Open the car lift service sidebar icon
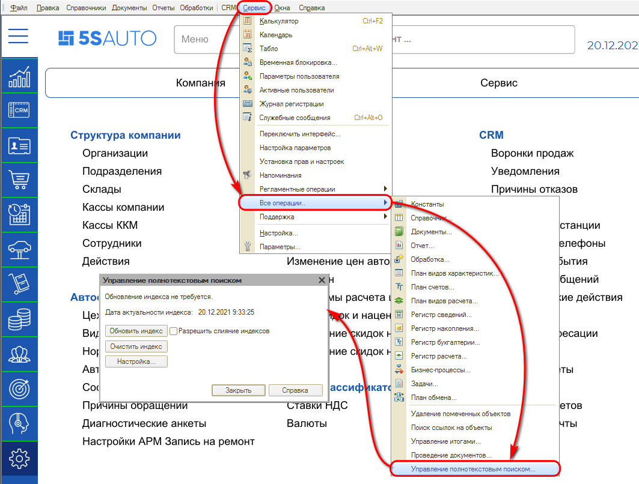The height and width of the screenshot is (484, 639). [x=19, y=247]
